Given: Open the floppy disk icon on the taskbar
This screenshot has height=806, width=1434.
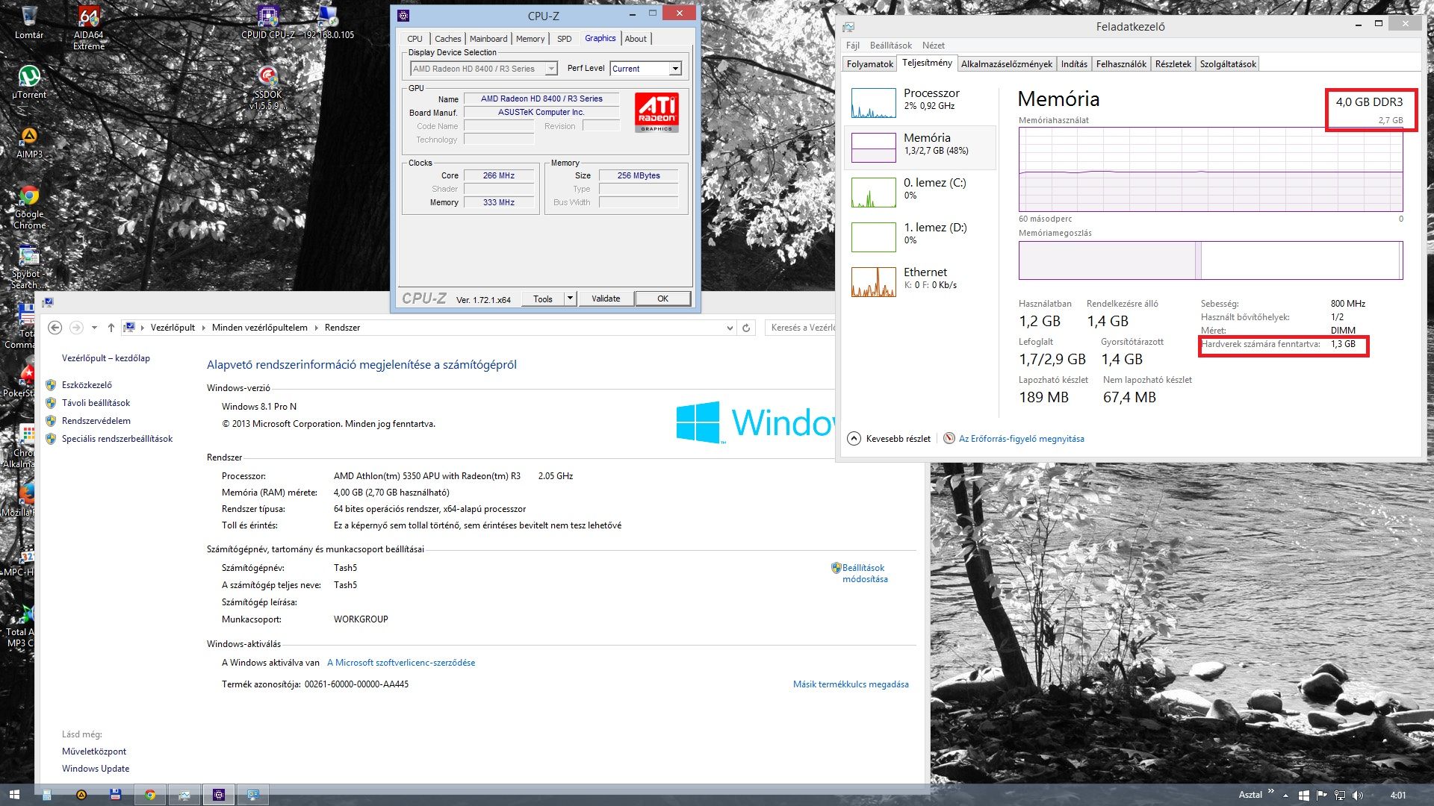Looking at the screenshot, I should (x=115, y=795).
